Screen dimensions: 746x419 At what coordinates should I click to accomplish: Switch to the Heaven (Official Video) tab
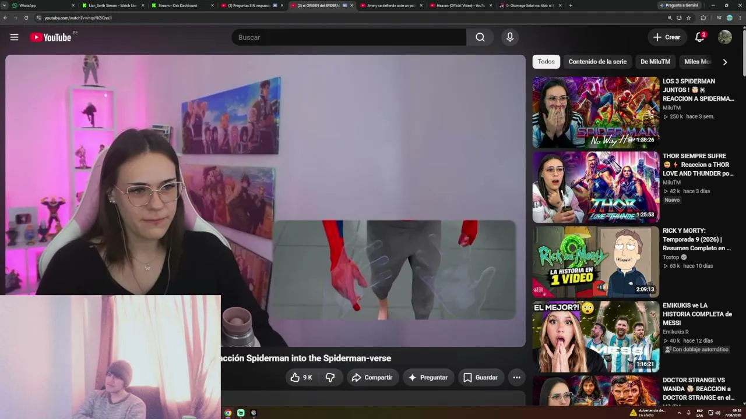(x=460, y=5)
